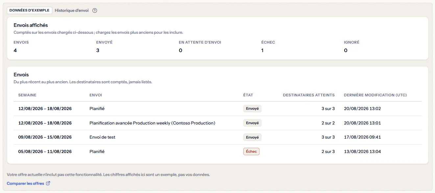This screenshot has height=193, width=435.
Task: Select the ÉCHEC summary count 1
Action: pos(262,50)
